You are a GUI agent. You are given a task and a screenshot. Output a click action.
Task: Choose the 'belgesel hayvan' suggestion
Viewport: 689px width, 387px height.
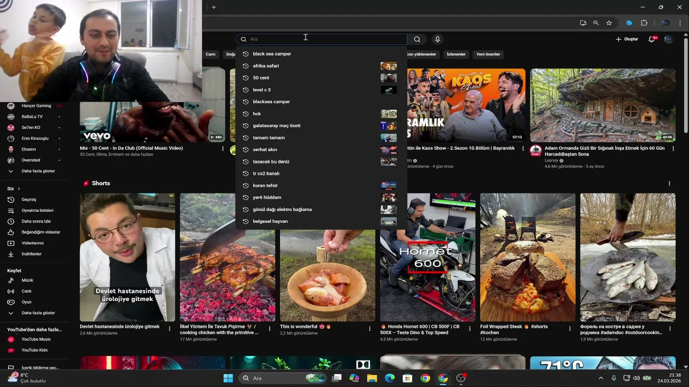[x=321, y=221]
